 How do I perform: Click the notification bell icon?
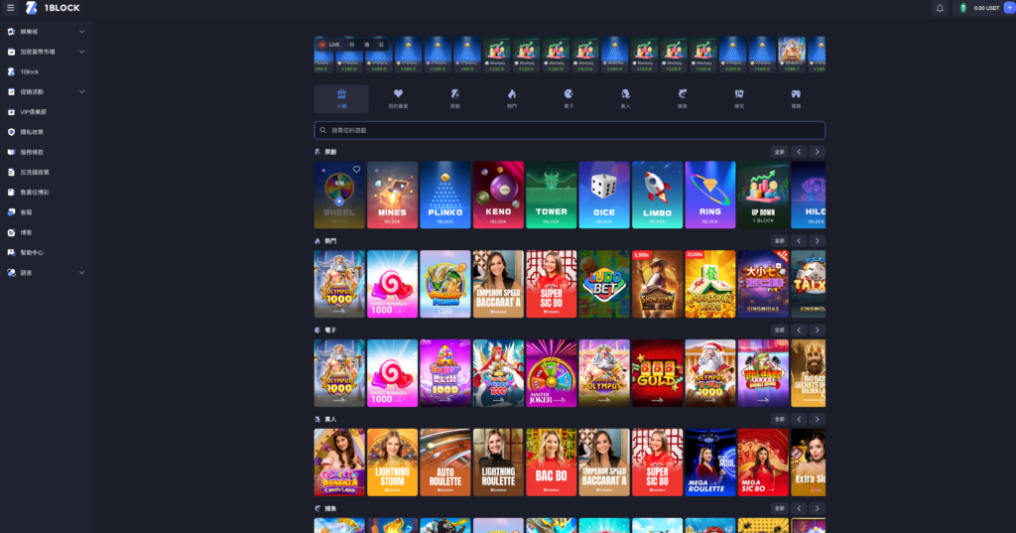click(940, 8)
